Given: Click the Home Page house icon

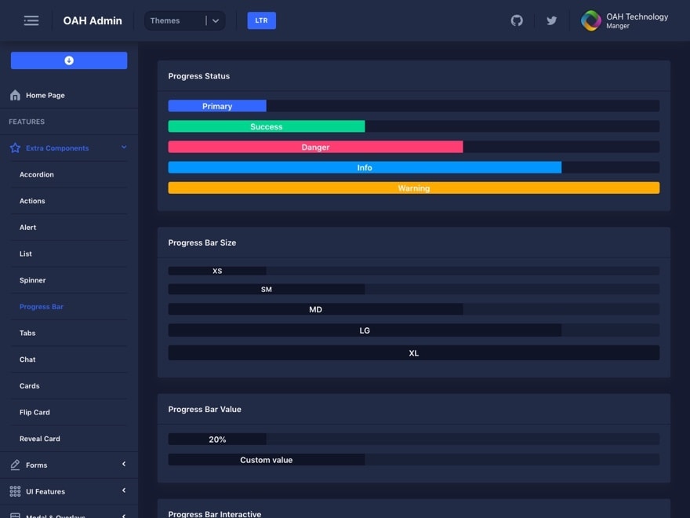Looking at the screenshot, I should (15, 95).
